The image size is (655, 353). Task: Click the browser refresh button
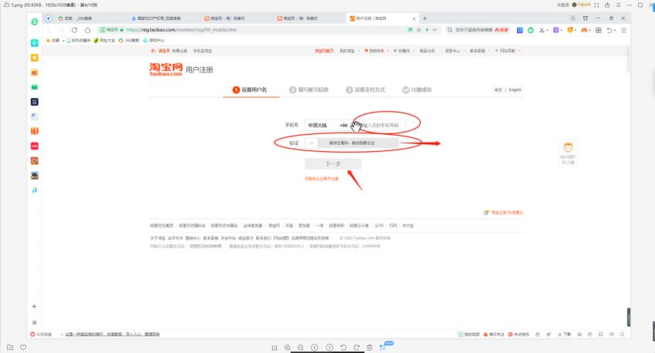coord(75,30)
